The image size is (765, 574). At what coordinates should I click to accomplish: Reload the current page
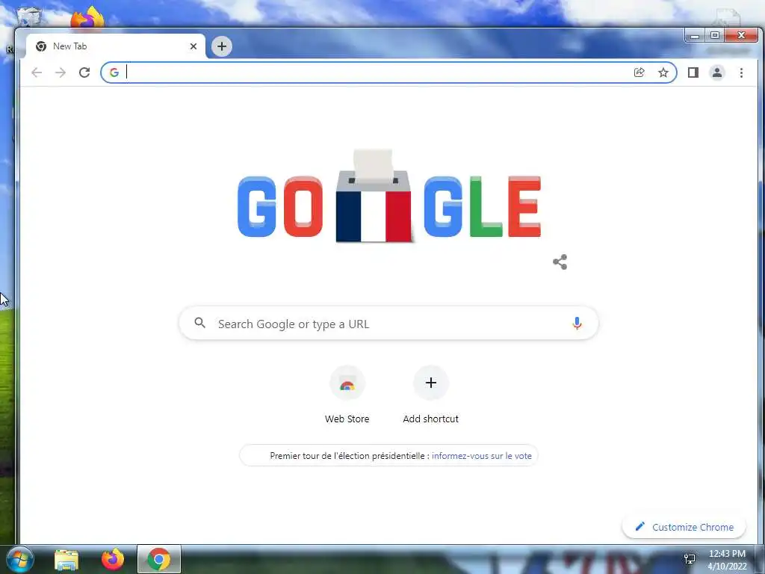coord(84,72)
